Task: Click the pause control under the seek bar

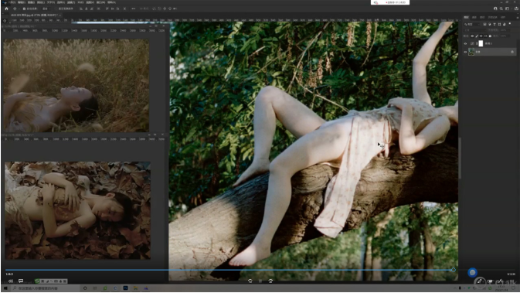Action: point(260,281)
